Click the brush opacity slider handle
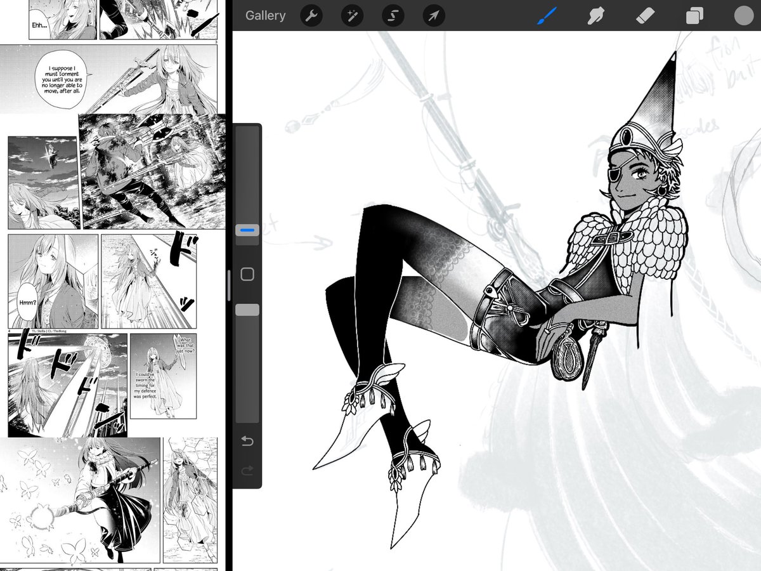The height and width of the screenshot is (571, 761). pyautogui.click(x=247, y=310)
